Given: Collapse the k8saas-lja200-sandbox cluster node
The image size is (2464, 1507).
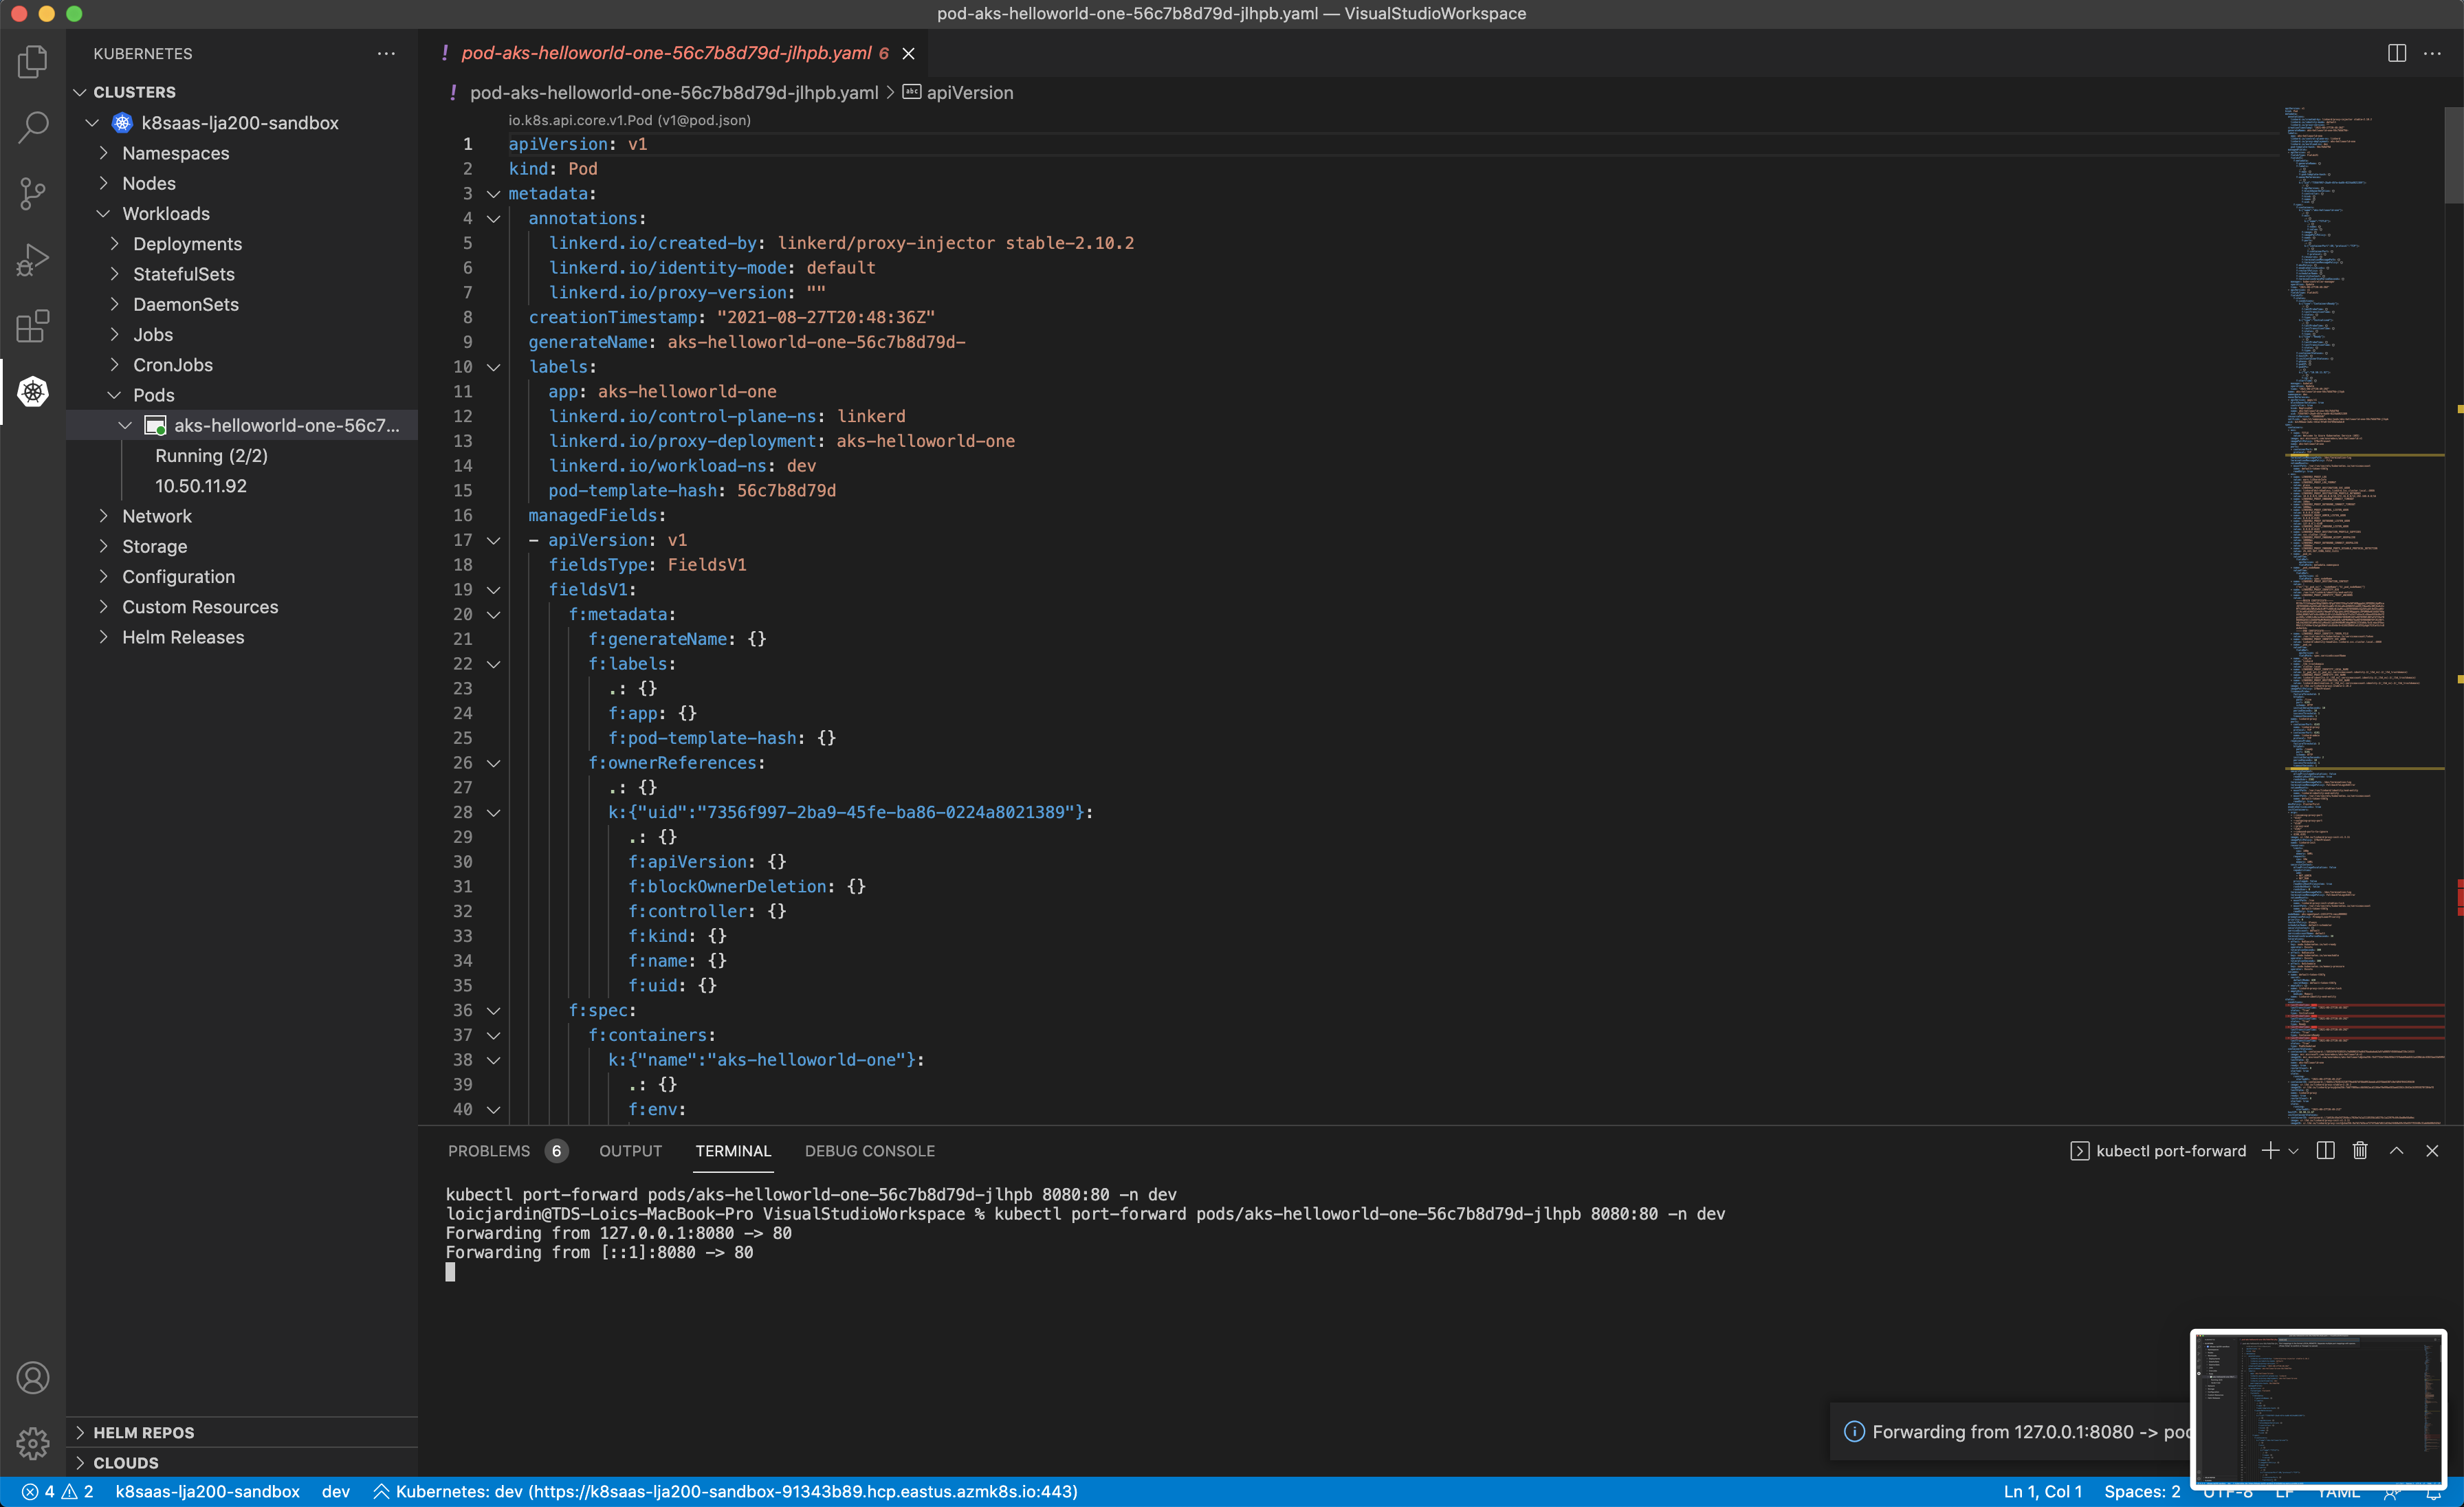Looking at the screenshot, I should (x=92, y=123).
